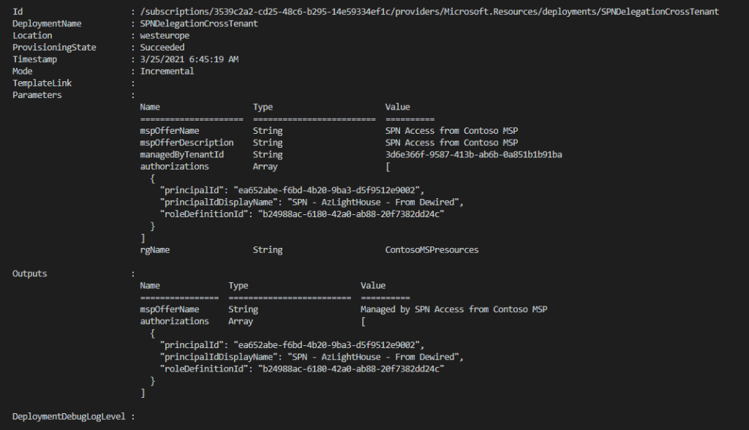749x430 pixels.
Task: Click the westeurope location value
Action: click(x=165, y=36)
